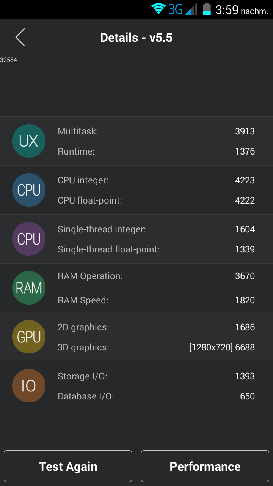Screen dimensions: 273x486
Task: Tap the 3D graphics result value
Action: click(x=222, y=347)
